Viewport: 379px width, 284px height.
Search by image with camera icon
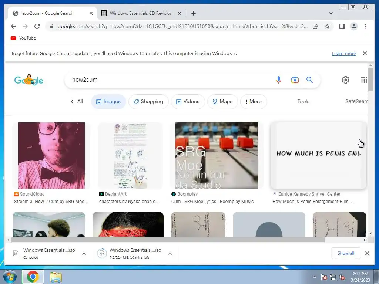[x=295, y=80]
